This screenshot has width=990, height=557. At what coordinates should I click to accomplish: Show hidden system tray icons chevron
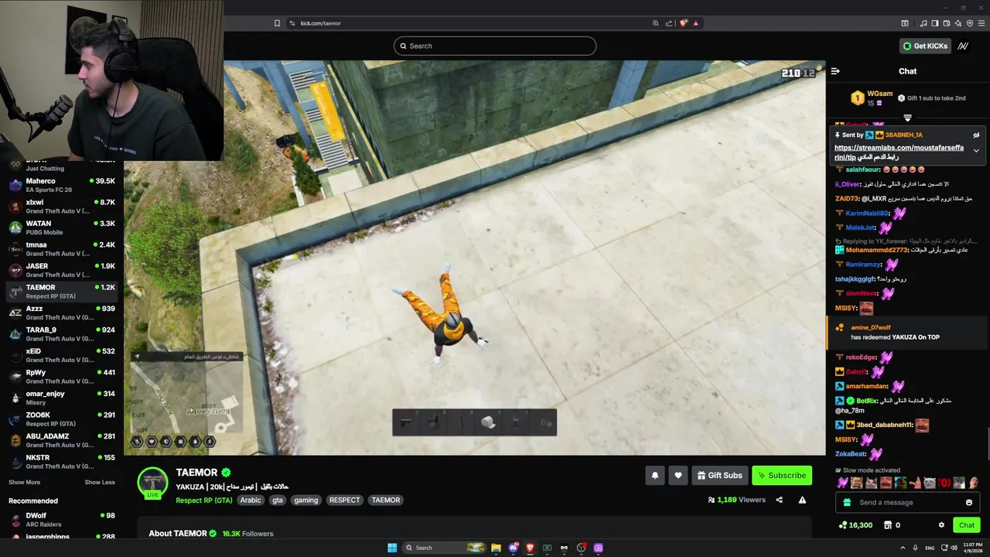(x=903, y=548)
